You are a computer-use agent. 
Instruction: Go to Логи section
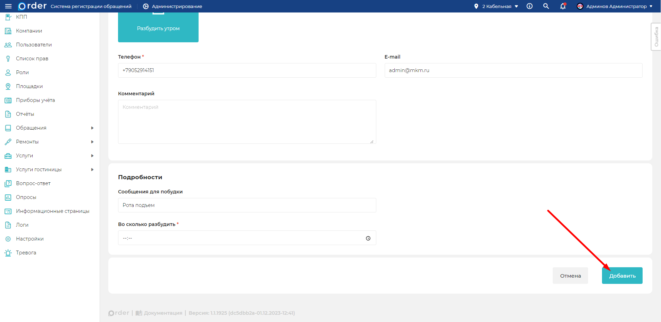pyautogui.click(x=22, y=225)
